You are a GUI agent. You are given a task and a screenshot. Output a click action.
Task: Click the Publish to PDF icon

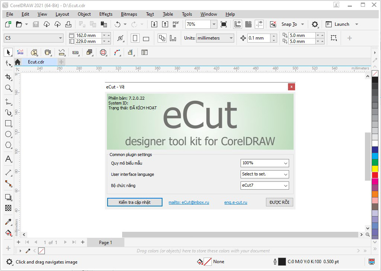coord(176,24)
